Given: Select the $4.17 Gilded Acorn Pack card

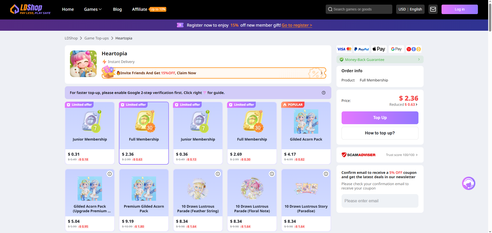Looking at the screenshot, I should tap(306, 133).
